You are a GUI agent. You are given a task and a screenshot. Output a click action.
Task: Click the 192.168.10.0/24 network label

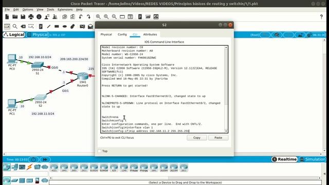point(40,57)
